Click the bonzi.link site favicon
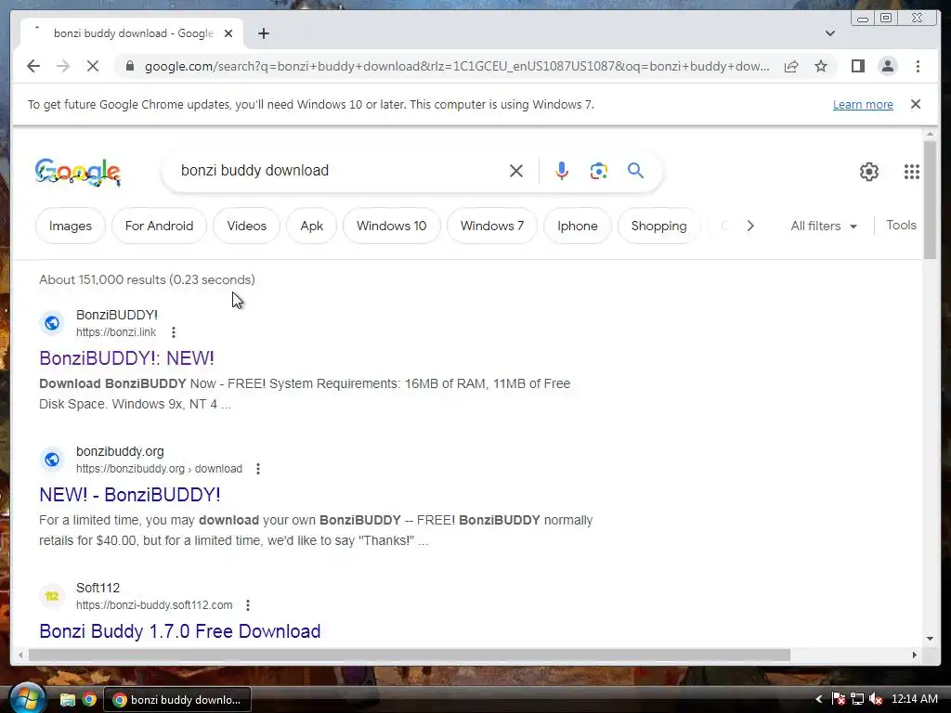The width and height of the screenshot is (951, 713). click(52, 323)
